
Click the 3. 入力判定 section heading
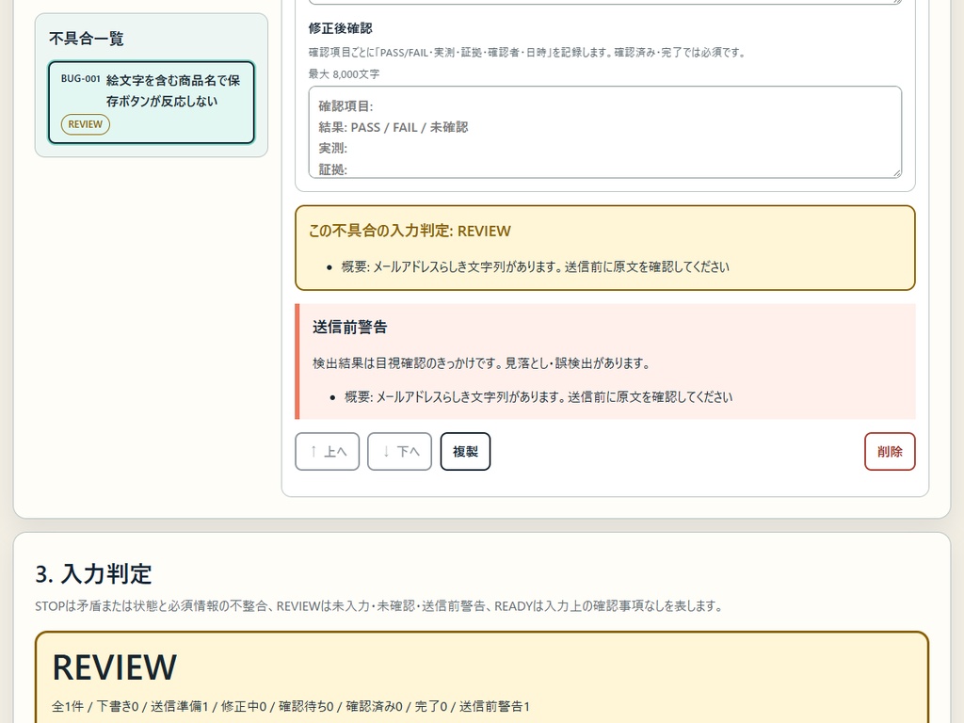point(93,573)
